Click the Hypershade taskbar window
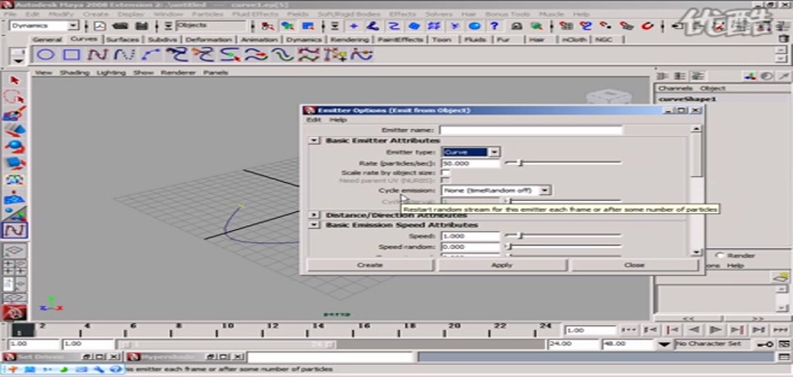Viewport: 793px width, 377px height. (x=167, y=357)
